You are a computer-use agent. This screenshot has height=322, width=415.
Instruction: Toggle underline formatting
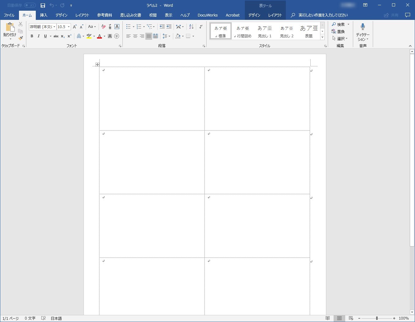tap(45, 36)
